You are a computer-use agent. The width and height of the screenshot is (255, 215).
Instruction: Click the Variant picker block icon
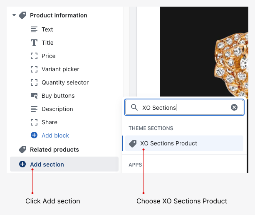click(x=34, y=69)
